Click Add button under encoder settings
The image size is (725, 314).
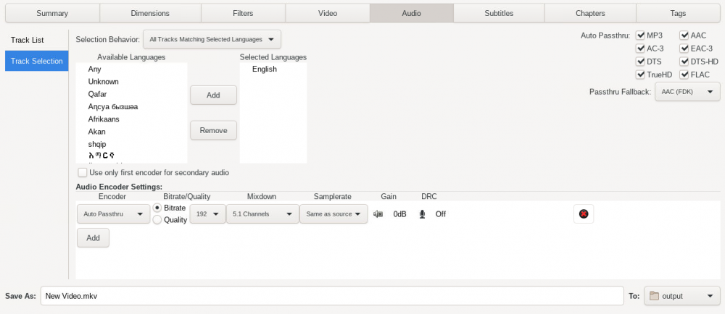pos(93,238)
